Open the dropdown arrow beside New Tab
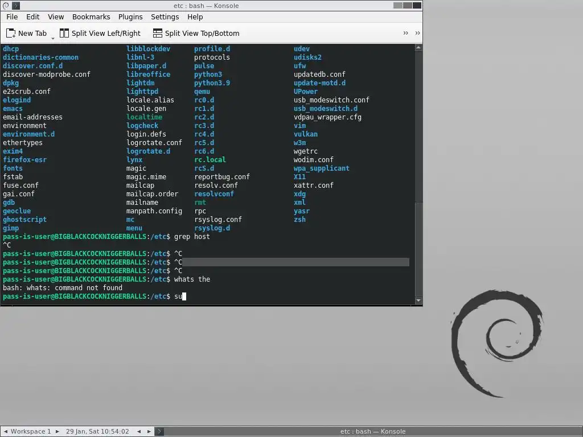 pos(53,38)
